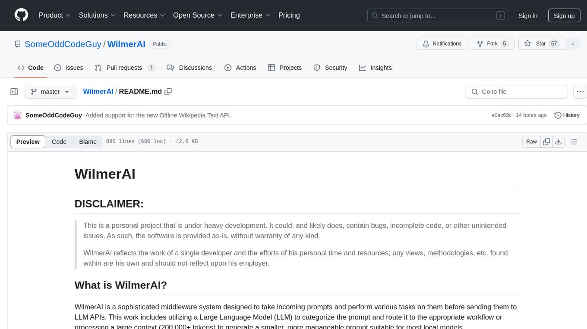Image resolution: width=587 pixels, height=329 pixels.
Task: Open the document outline list icon
Action: 574,142
